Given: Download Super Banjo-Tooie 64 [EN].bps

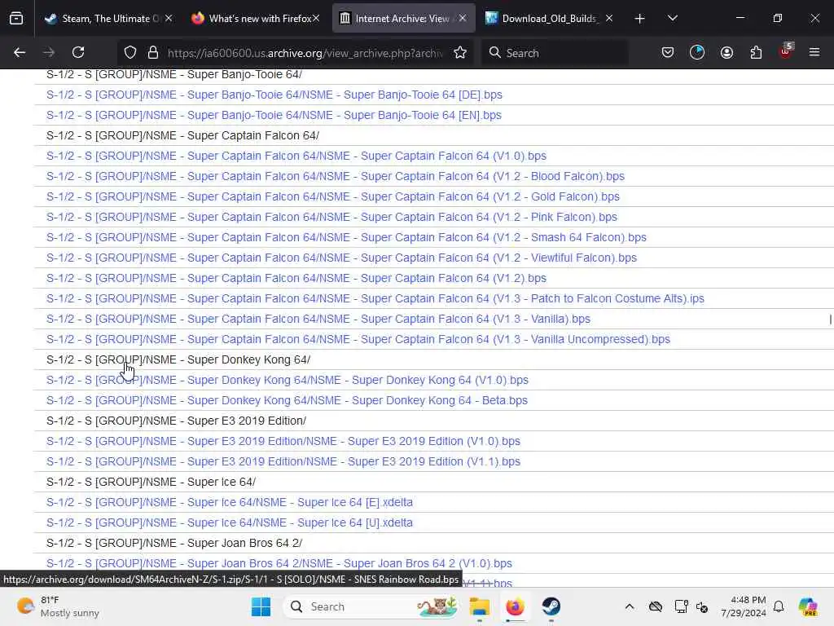Looking at the screenshot, I should click(274, 115).
